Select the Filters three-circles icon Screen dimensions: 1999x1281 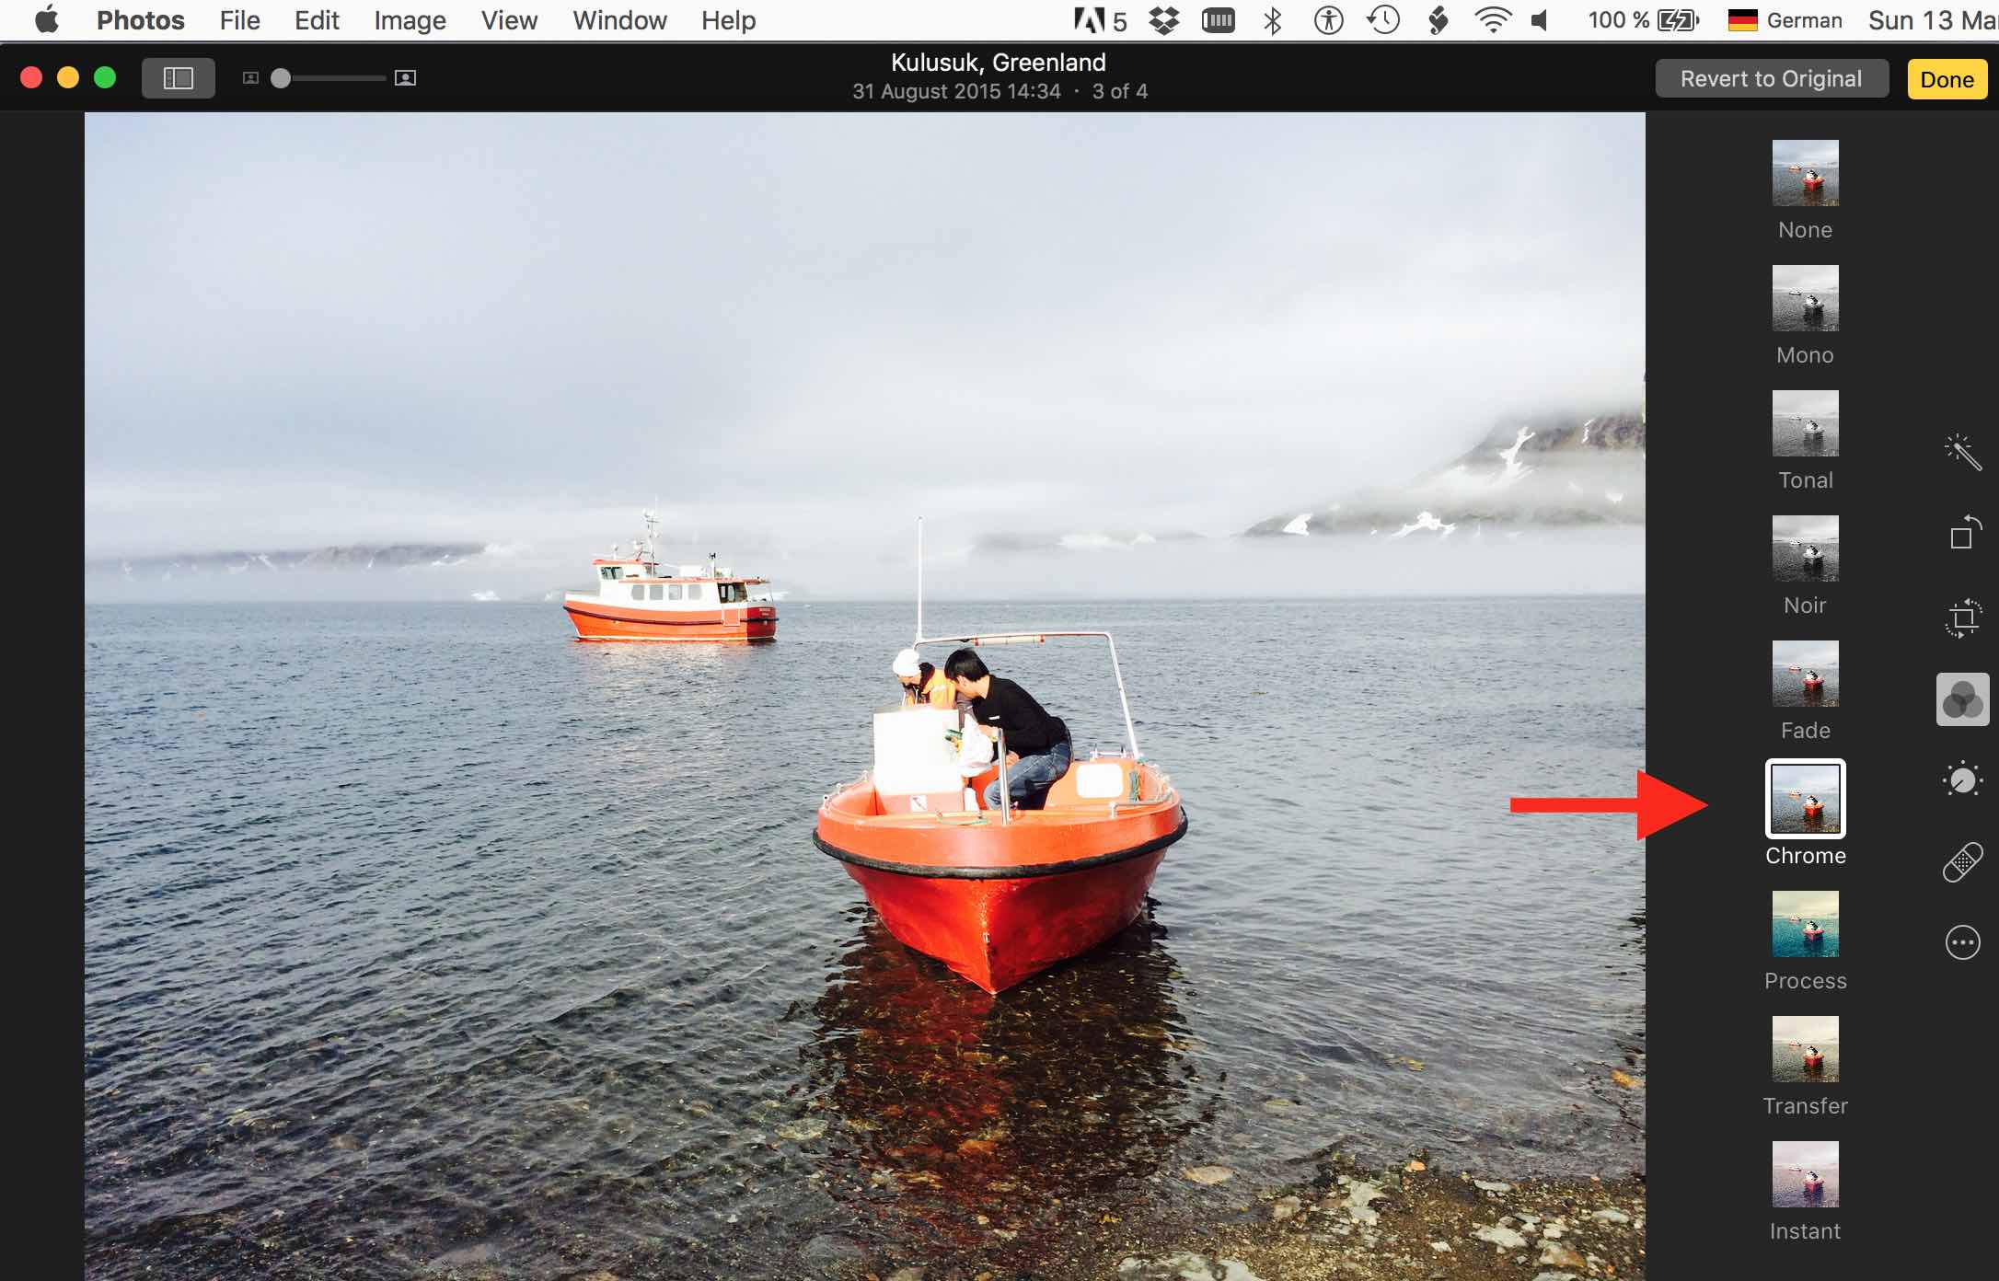(x=1962, y=699)
